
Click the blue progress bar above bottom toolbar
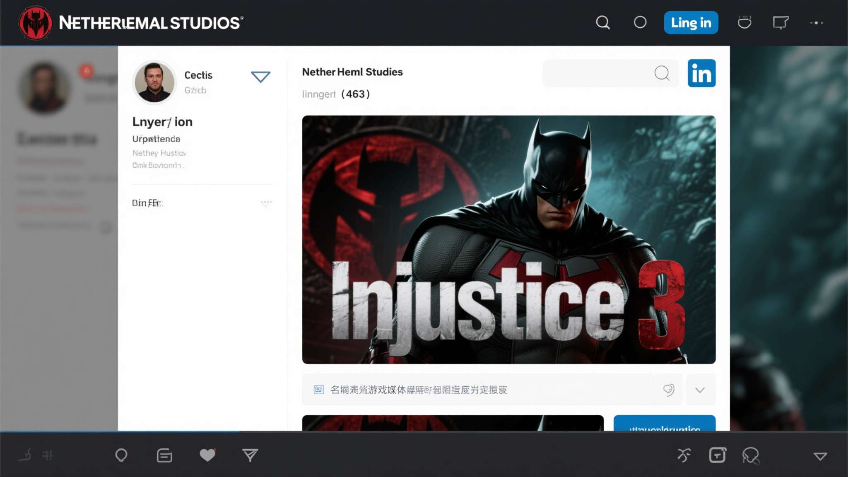120,431
